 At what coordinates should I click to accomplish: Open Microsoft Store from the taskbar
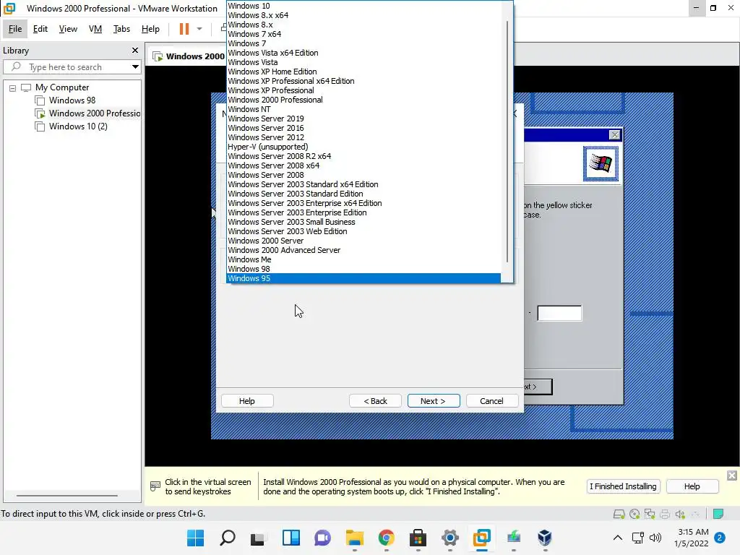pos(418,538)
